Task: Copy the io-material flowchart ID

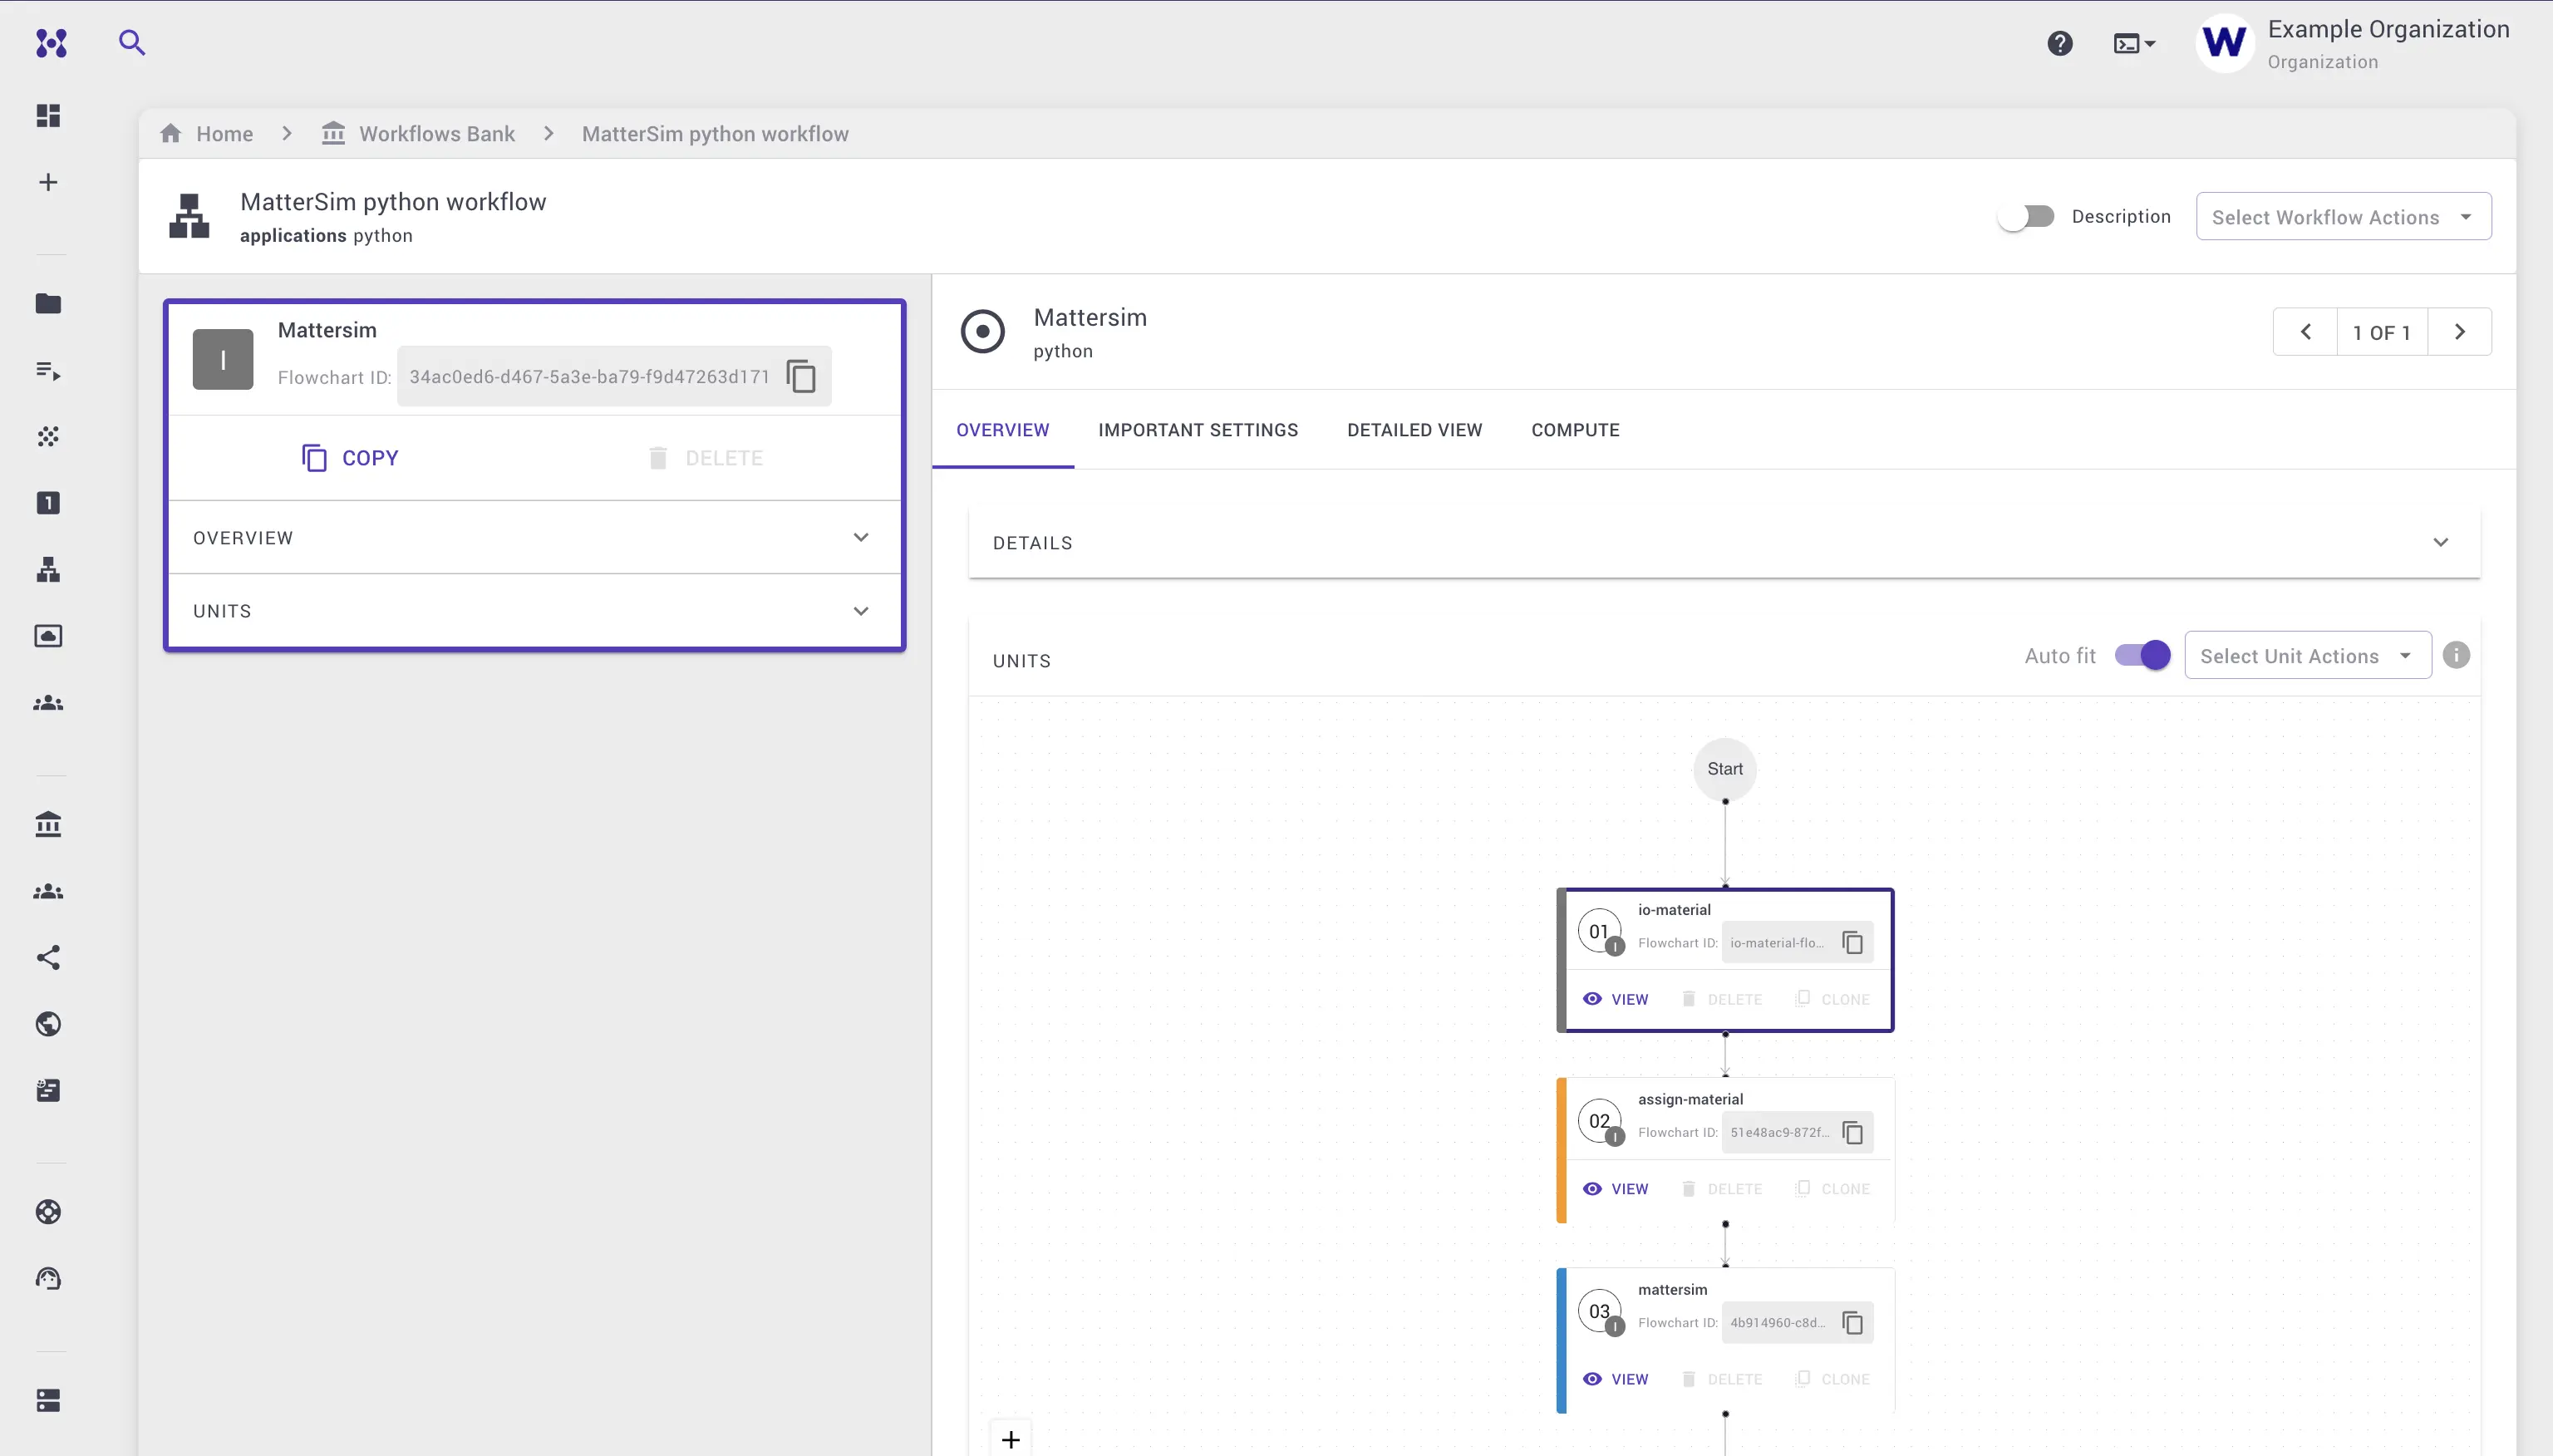Action: 1852,942
